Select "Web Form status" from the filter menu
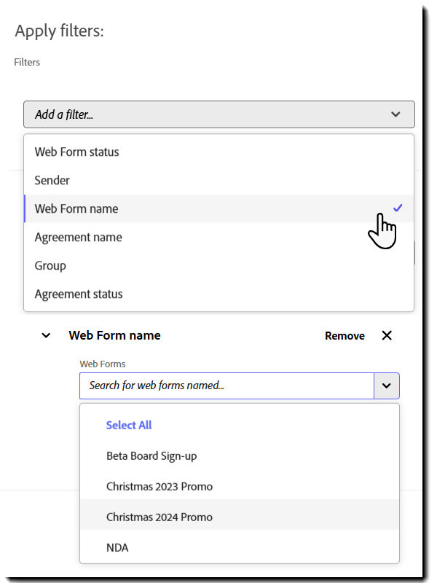The width and height of the screenshot is (437, 583). coord(76,152)
